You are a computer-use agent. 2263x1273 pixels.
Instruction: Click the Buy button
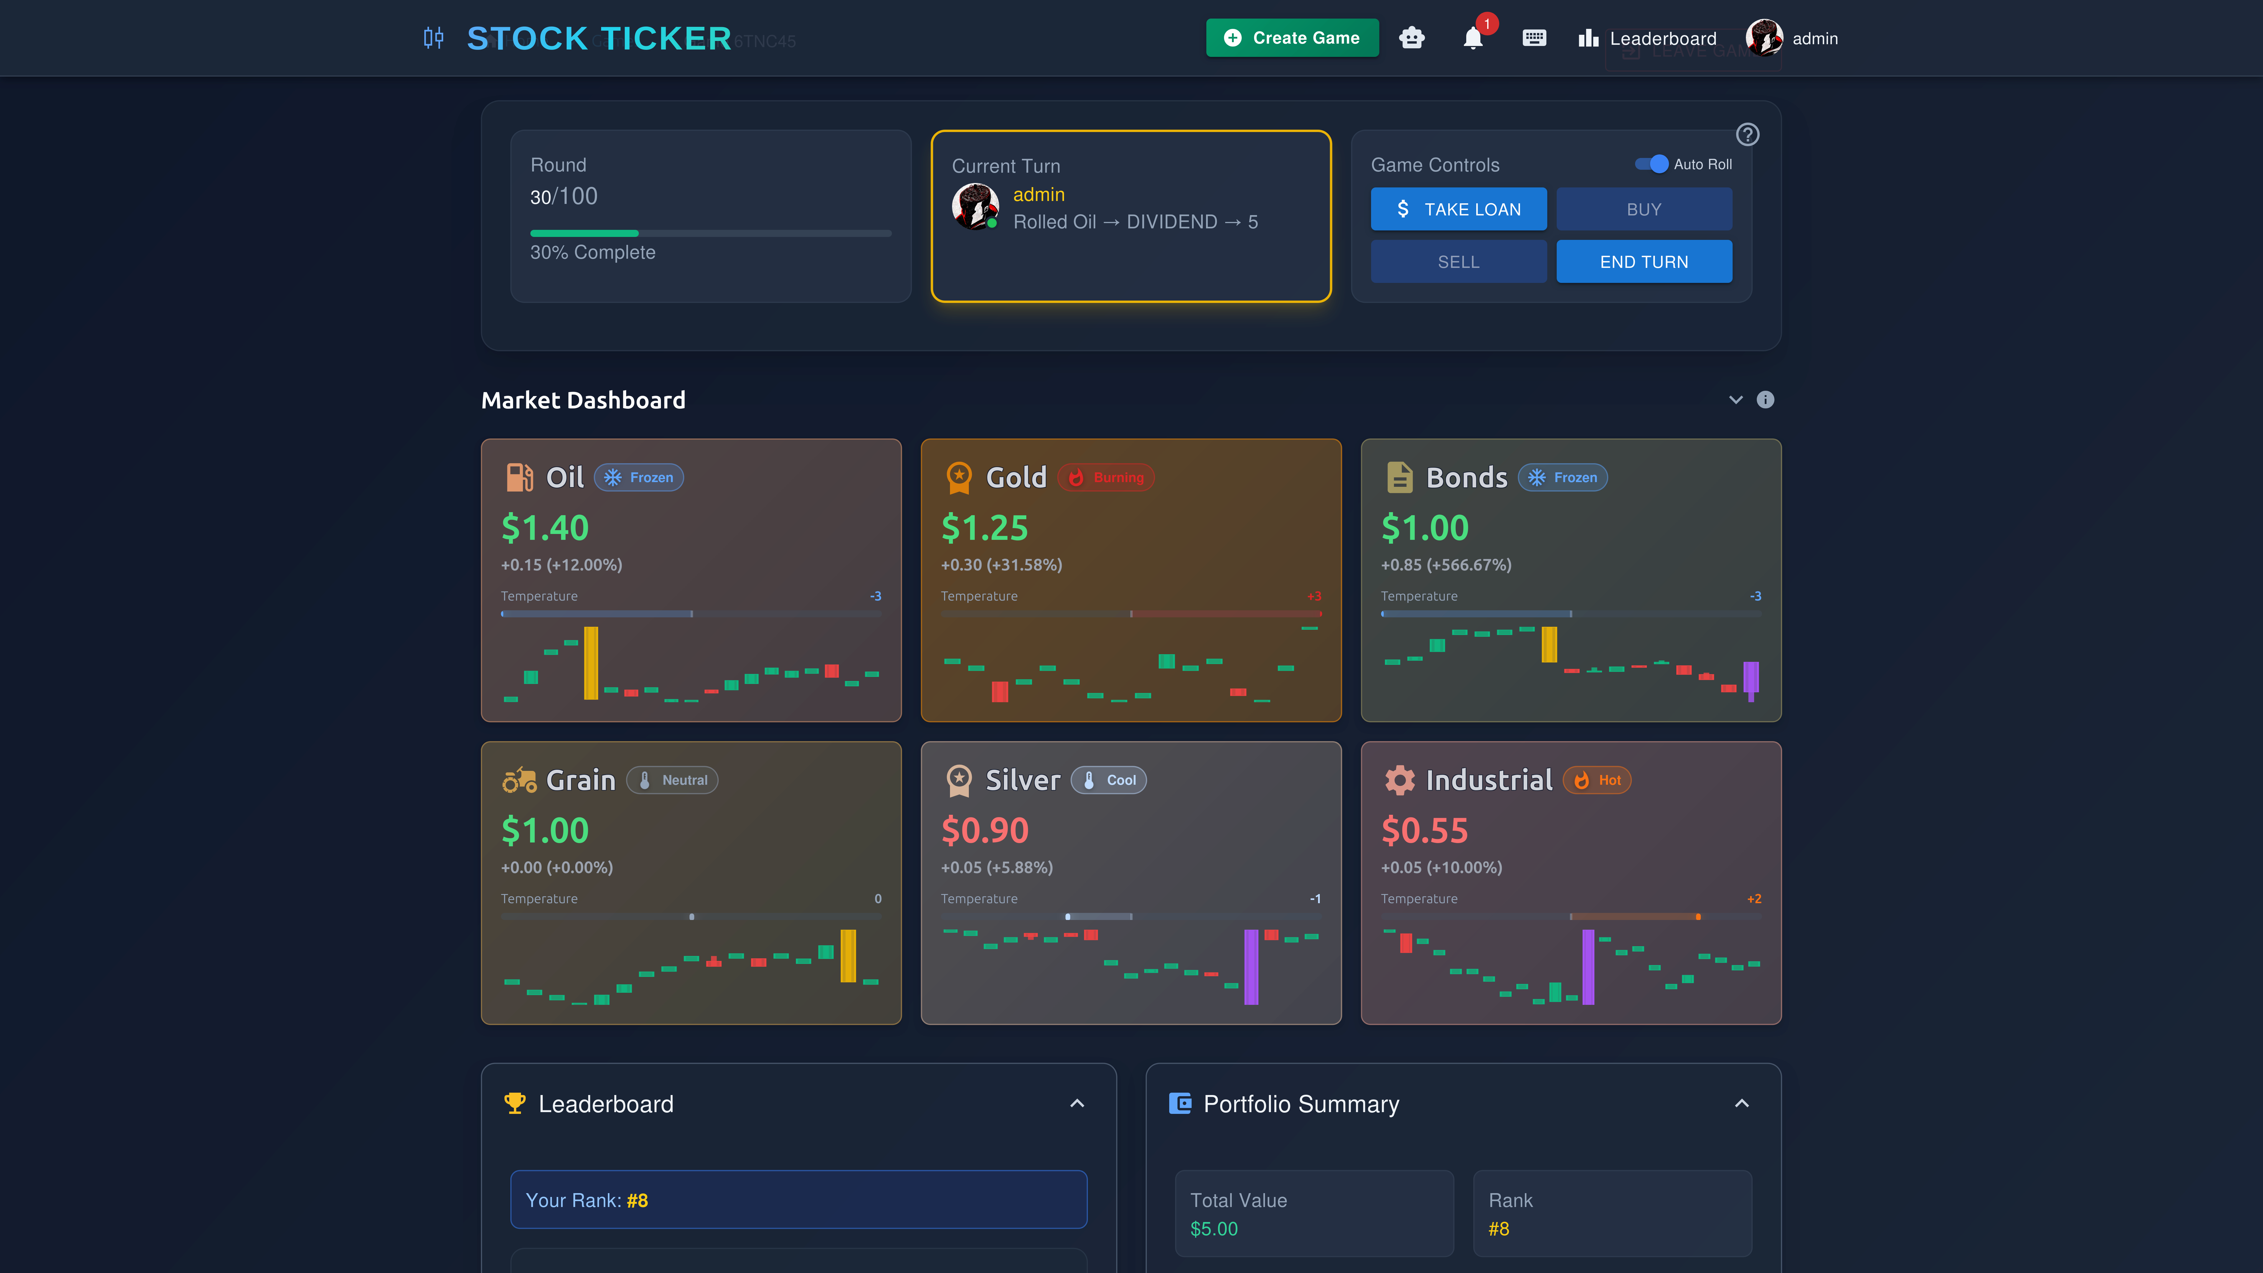click(x=1644, y=209)
